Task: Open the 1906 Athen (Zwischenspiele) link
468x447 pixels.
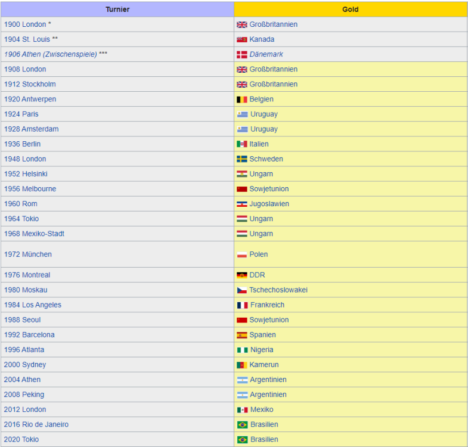Action: click(50, 54)
